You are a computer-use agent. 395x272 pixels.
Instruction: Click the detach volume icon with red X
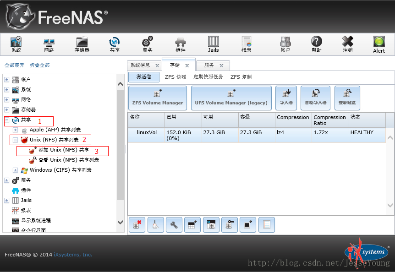click(x=137, y=225)
